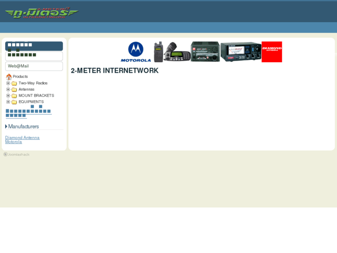Click the handheld walkie-talkie image
The width and height of the screenshot is (337, 253).
159,52
